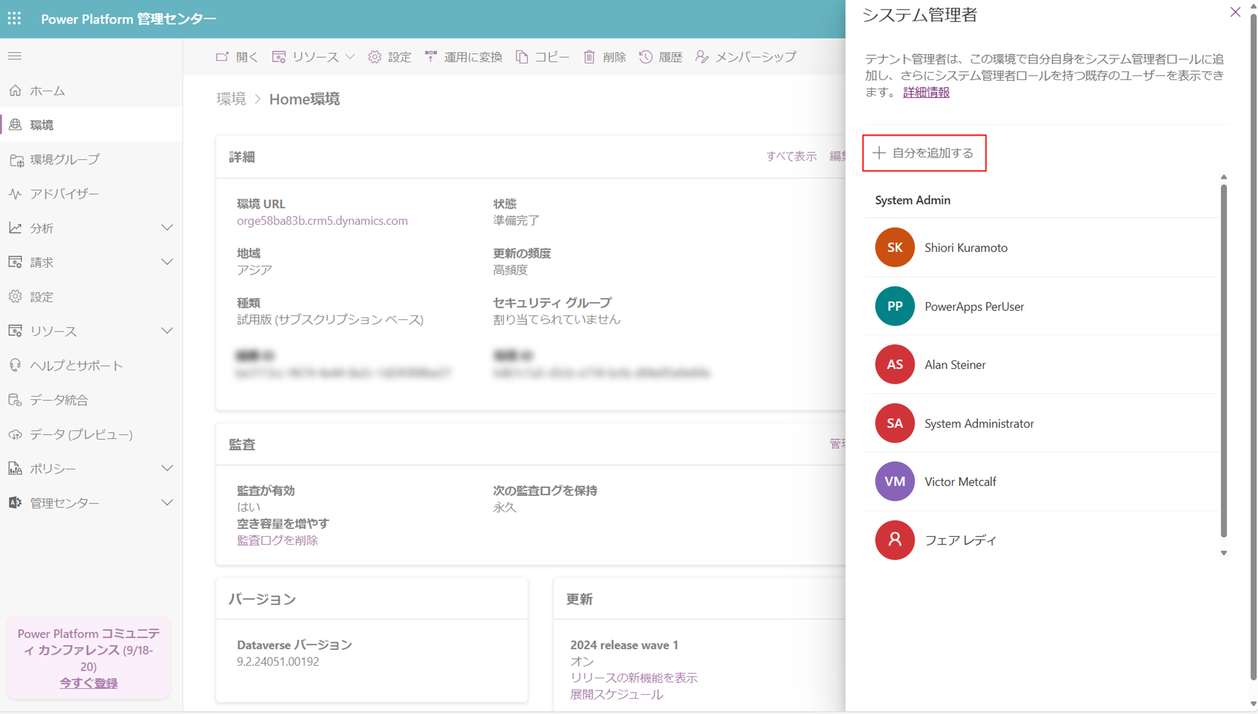Open メンバーシップ from toolbar
This screenshot has width=1258, height=714.
pyautogui.click(x=745, y=56)
